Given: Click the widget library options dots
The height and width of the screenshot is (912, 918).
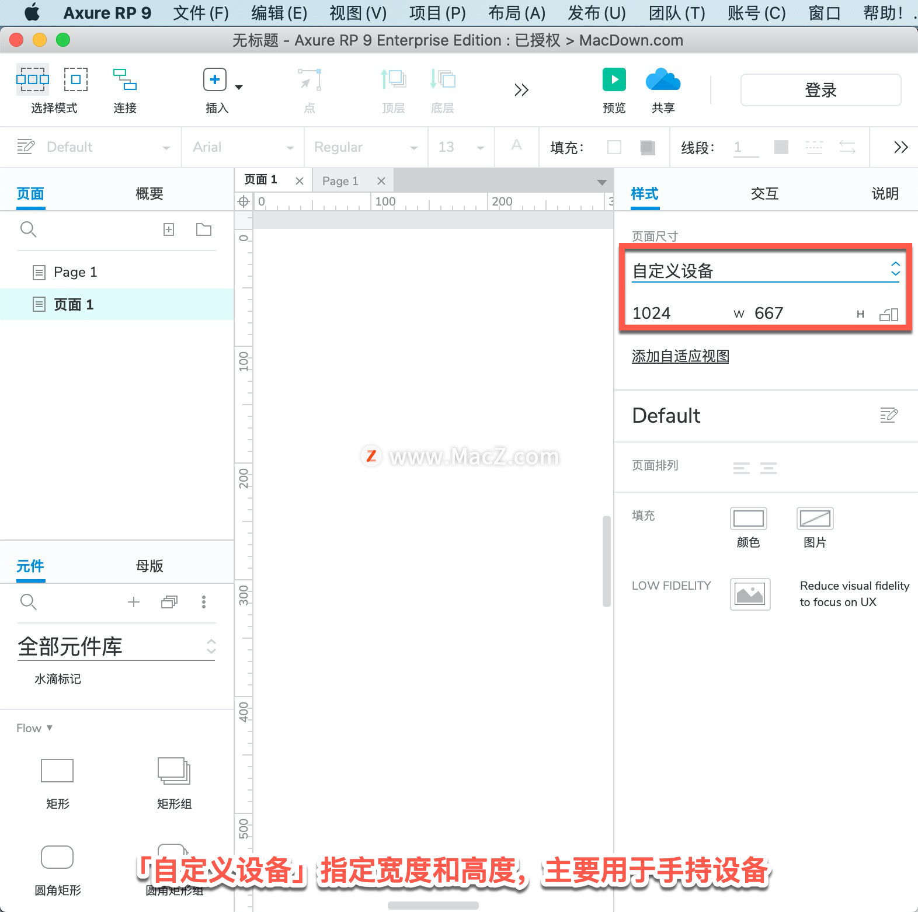Looking at the screenshot, I should click(x=204, y=602).
